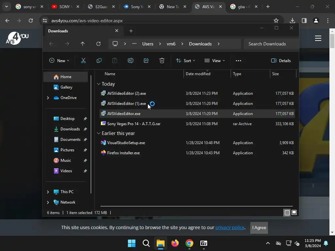Click the vm6 breadcrumb segment
335x251 pixels.
[x=171, y=44]
